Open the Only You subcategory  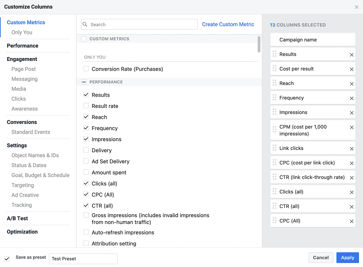[22, 32]
